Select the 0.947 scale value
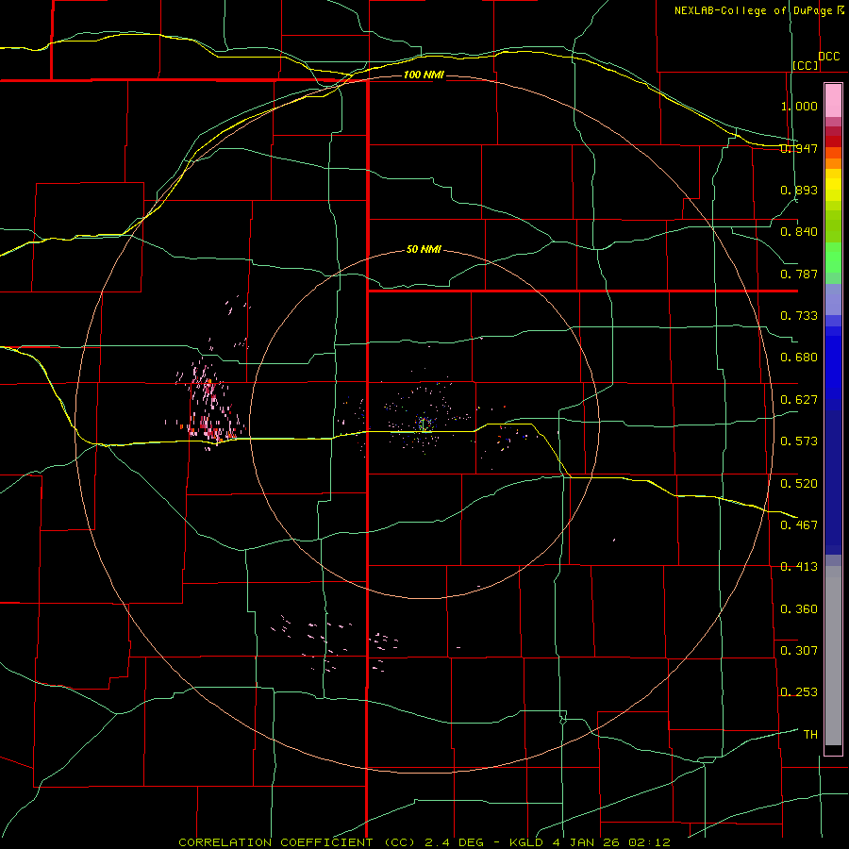849x849 pixels. click(x=799, y=148)
